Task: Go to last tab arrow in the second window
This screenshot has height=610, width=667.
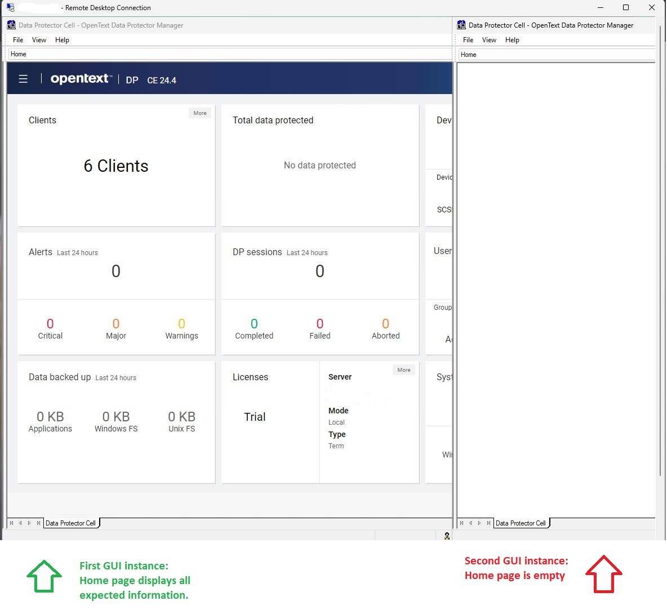Action: coord(488,523)
